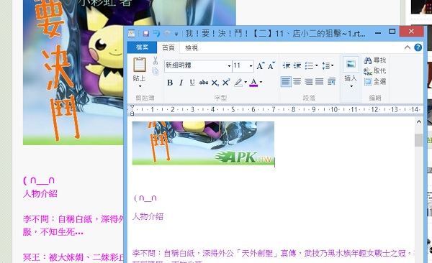
Task: Click the save icon in title bar
Action: tap(145, 34)
